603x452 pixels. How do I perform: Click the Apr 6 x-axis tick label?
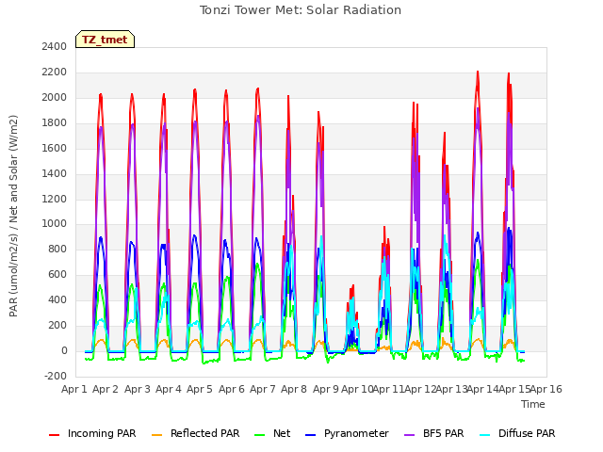232,389
